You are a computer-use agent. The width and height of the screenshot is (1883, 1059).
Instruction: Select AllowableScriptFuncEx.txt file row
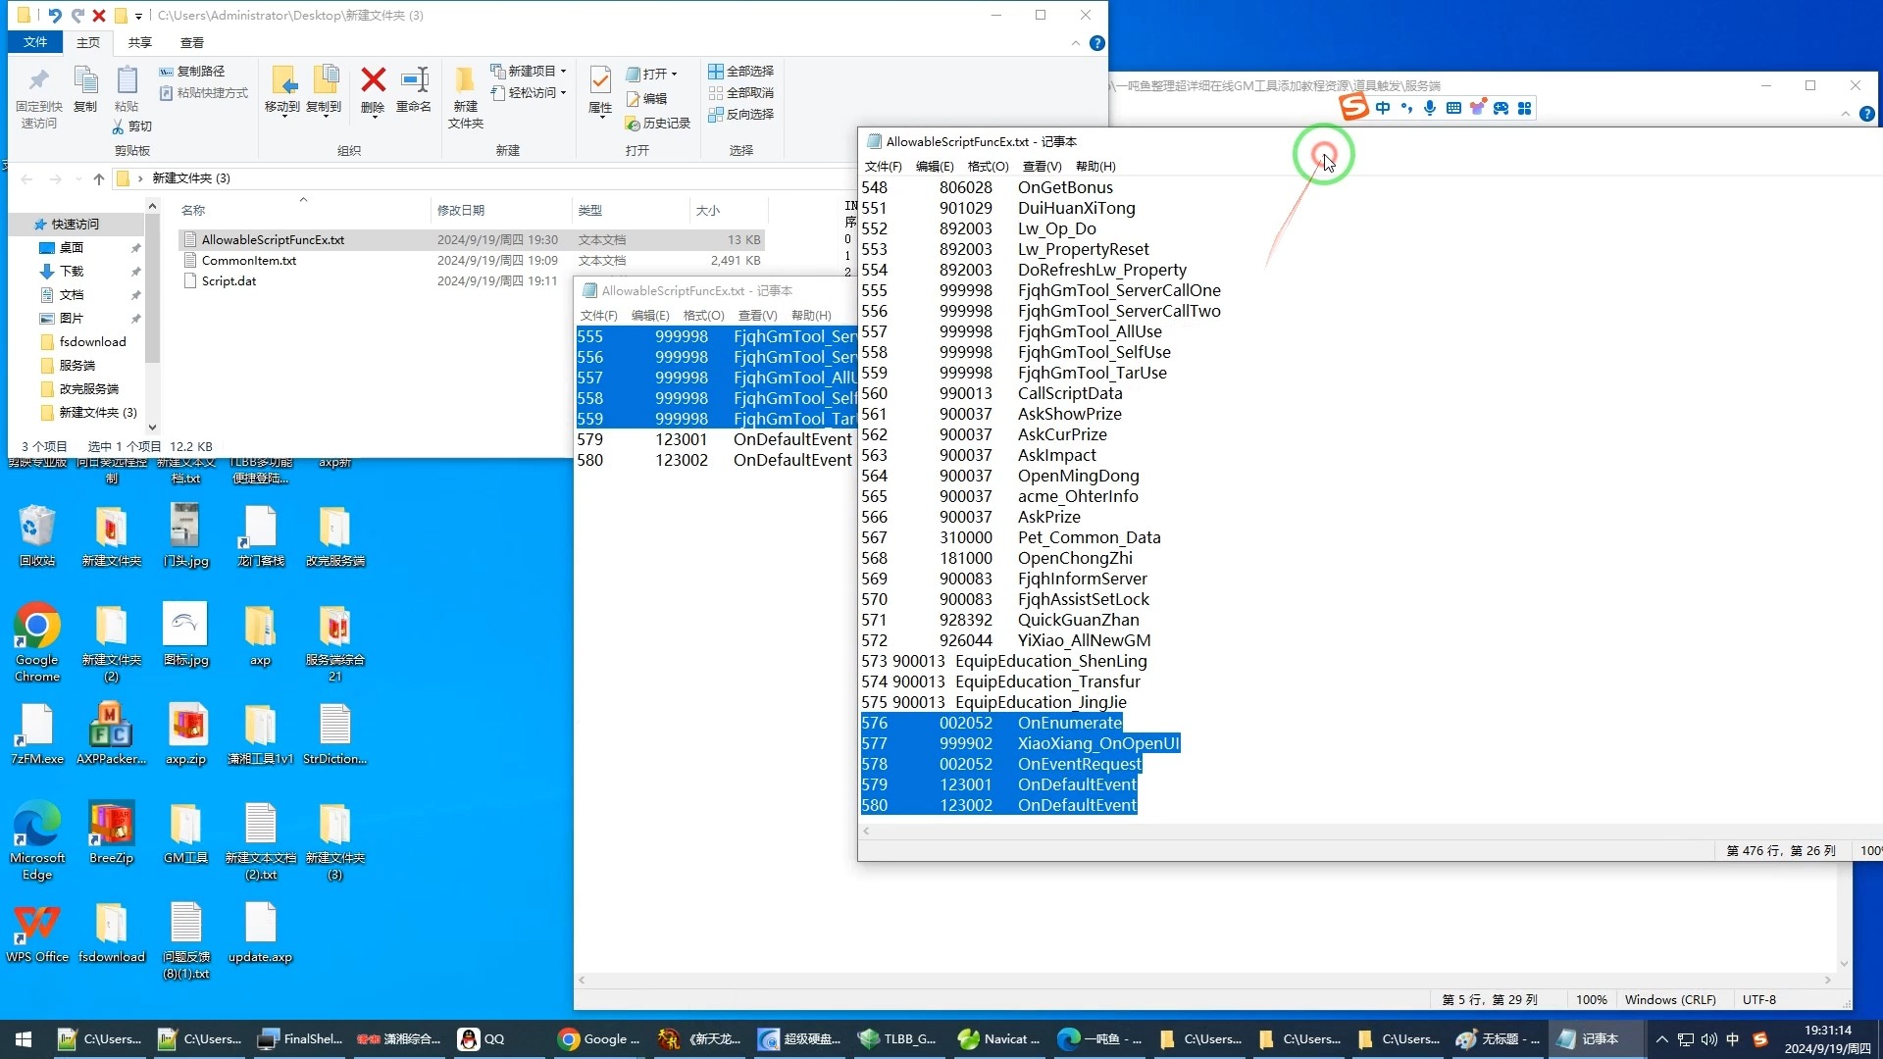pos(471,239)
